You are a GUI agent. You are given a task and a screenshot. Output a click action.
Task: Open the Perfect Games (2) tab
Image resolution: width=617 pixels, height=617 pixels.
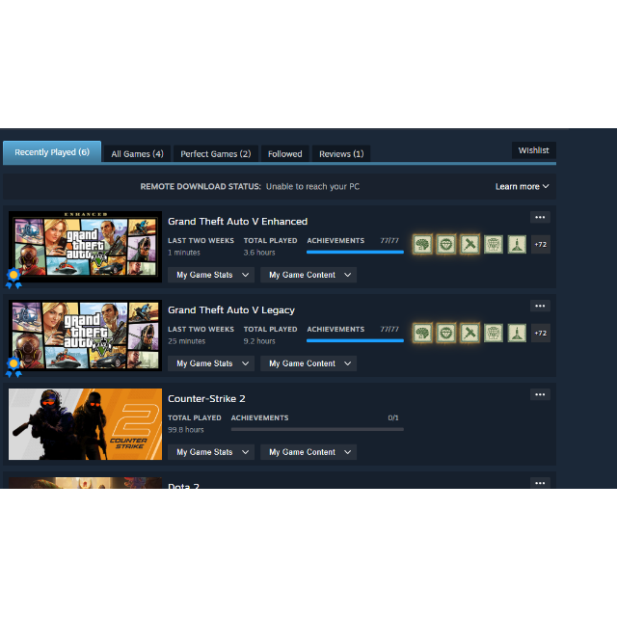click(x=216, y=154)
